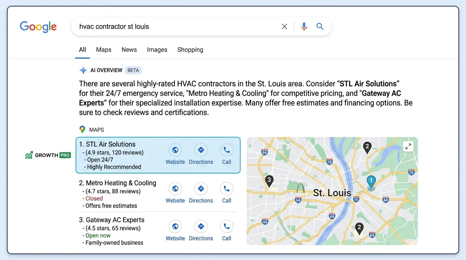Open the Shopping tab

coord(190,50)
